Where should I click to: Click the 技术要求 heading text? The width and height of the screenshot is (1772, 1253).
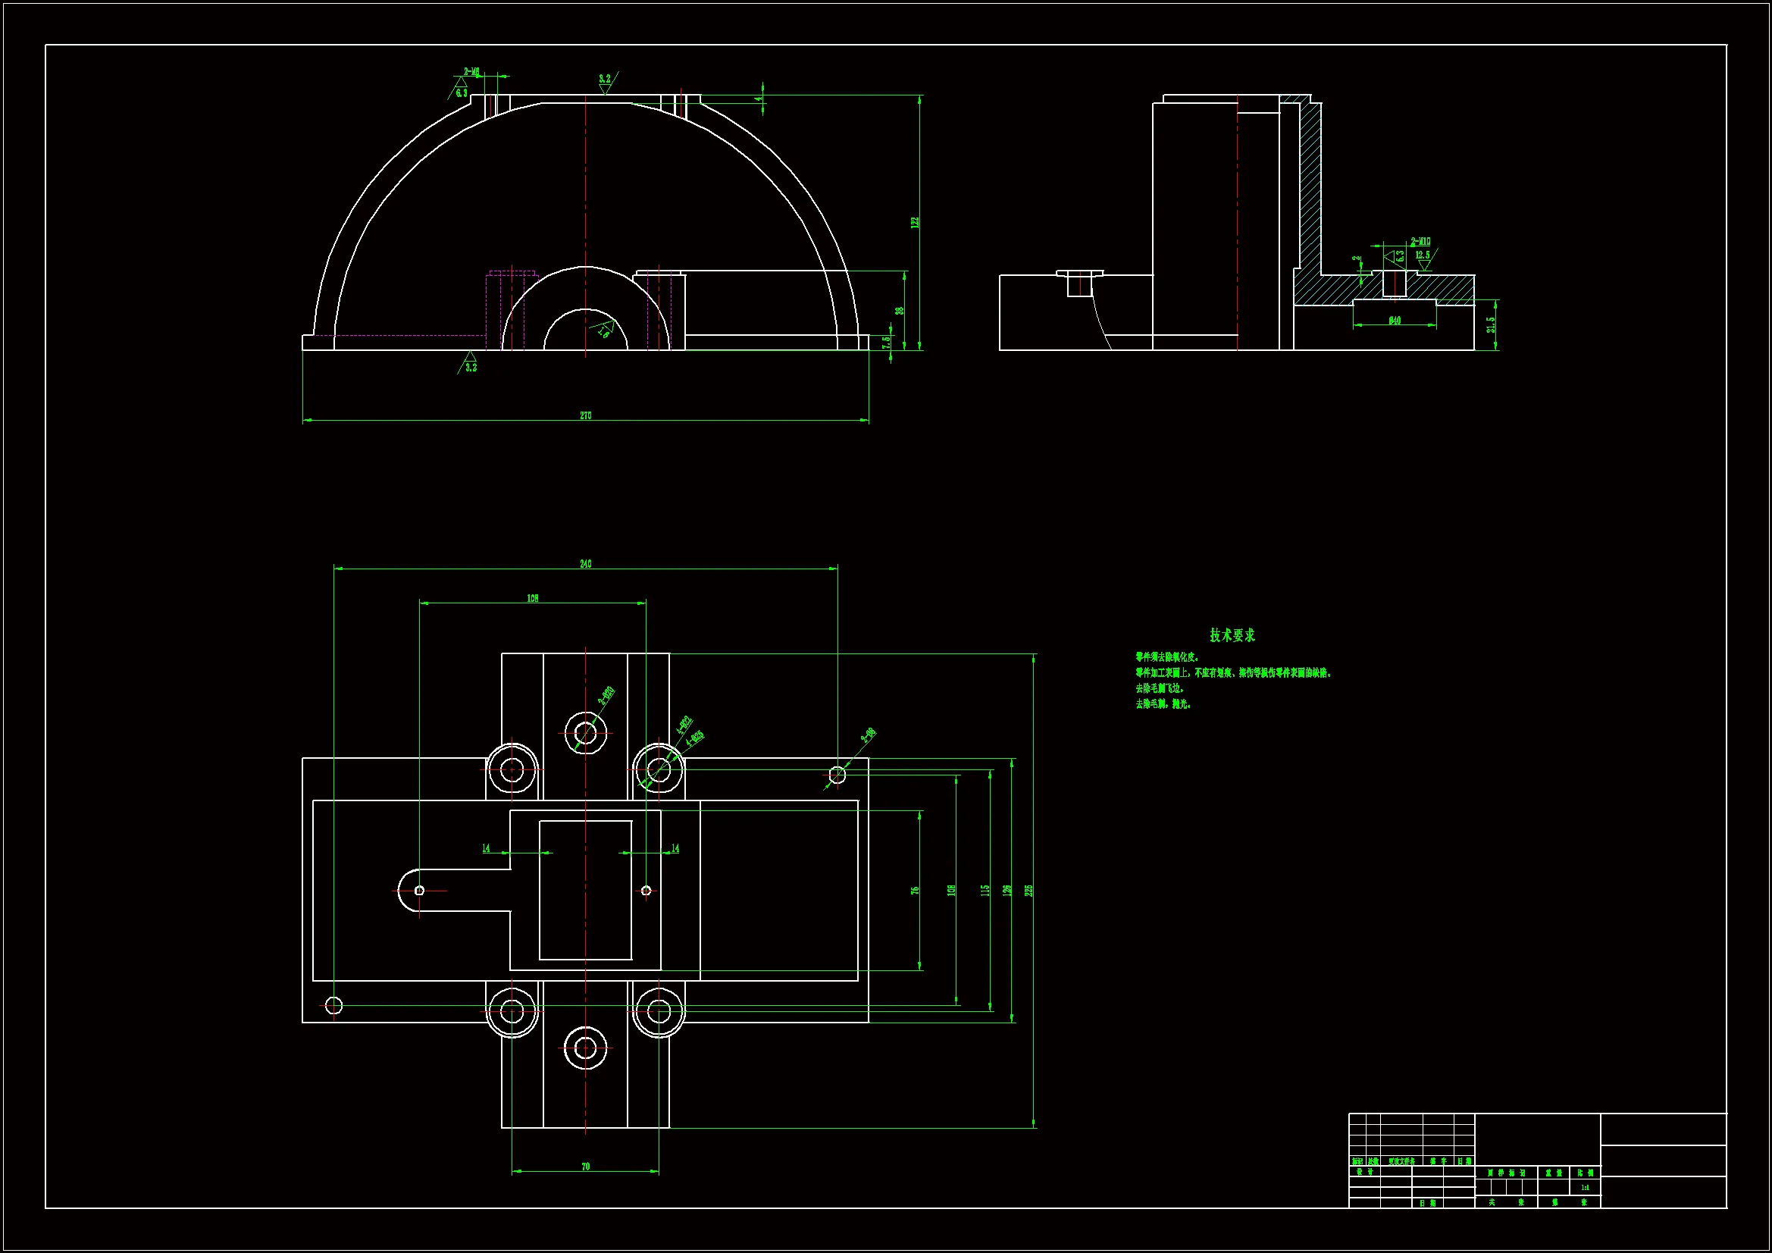(x=1232, y=635)
